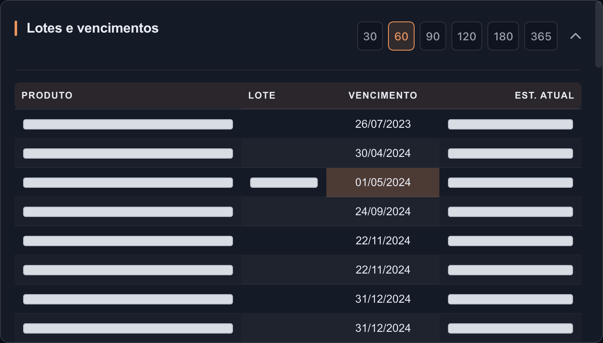Select the 180-day filter
The height and width of the screenshot is (343, 603).
pyautogui.click(x=503, y=36)
